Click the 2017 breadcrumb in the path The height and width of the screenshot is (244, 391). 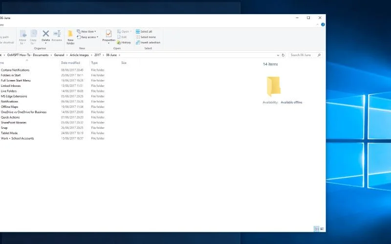(x=97, y=55)
